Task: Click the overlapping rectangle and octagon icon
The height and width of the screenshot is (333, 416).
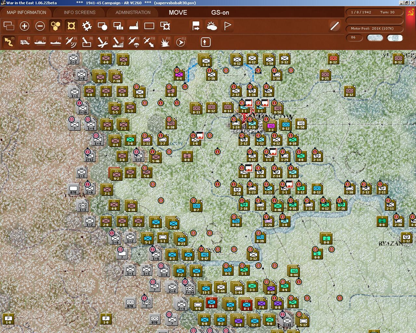Action: pyautogui.click(x=165, y=26)
